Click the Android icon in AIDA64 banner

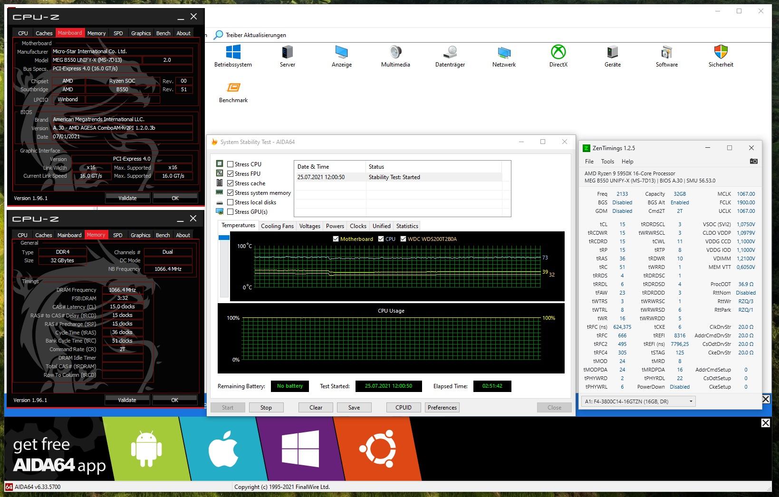(x=146, y=449)
